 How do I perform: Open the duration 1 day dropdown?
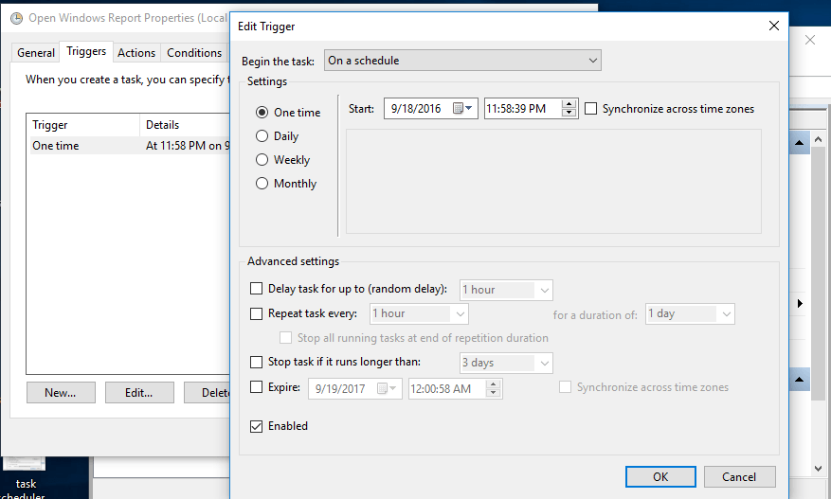tap(690, 313)
